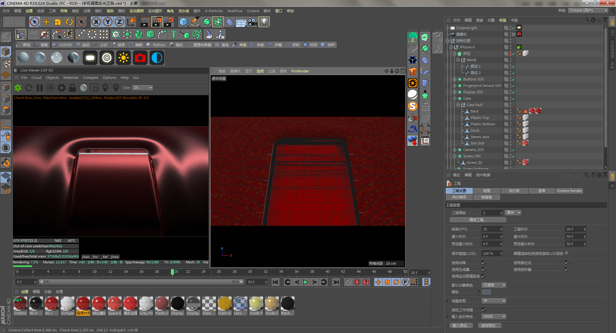Add a camera object
The image size is (616, 333).
point(252,22)
